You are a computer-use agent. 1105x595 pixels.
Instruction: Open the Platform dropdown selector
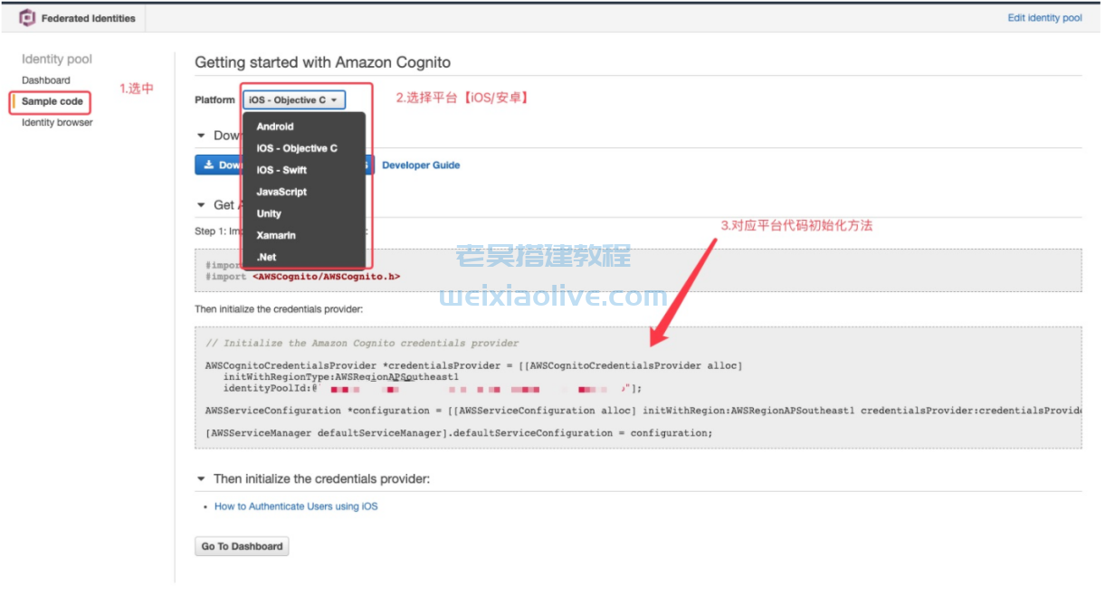293,100
